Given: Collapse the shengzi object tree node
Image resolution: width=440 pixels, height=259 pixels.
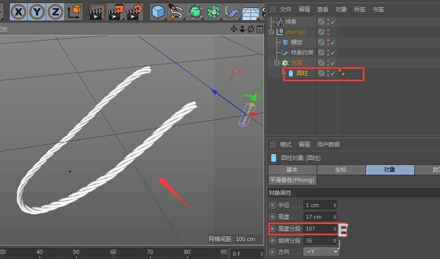Looking at the screenshot, I should (272, 32).
